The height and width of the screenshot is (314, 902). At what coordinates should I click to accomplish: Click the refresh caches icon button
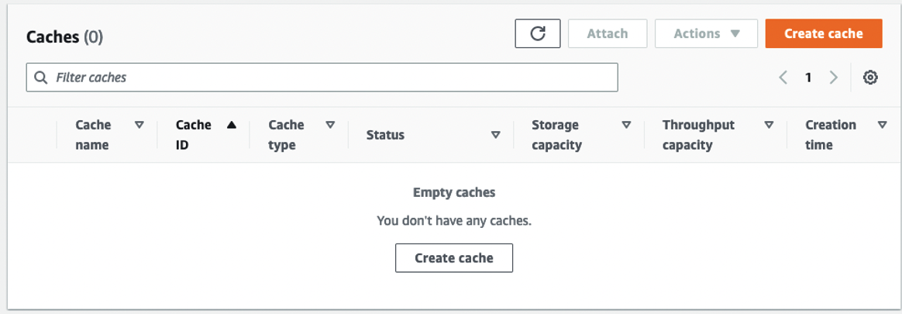[x=537, y=33]
